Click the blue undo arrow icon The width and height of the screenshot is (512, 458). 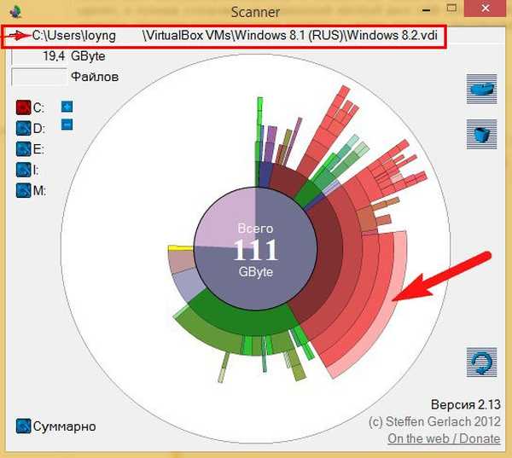coord(481,362)
